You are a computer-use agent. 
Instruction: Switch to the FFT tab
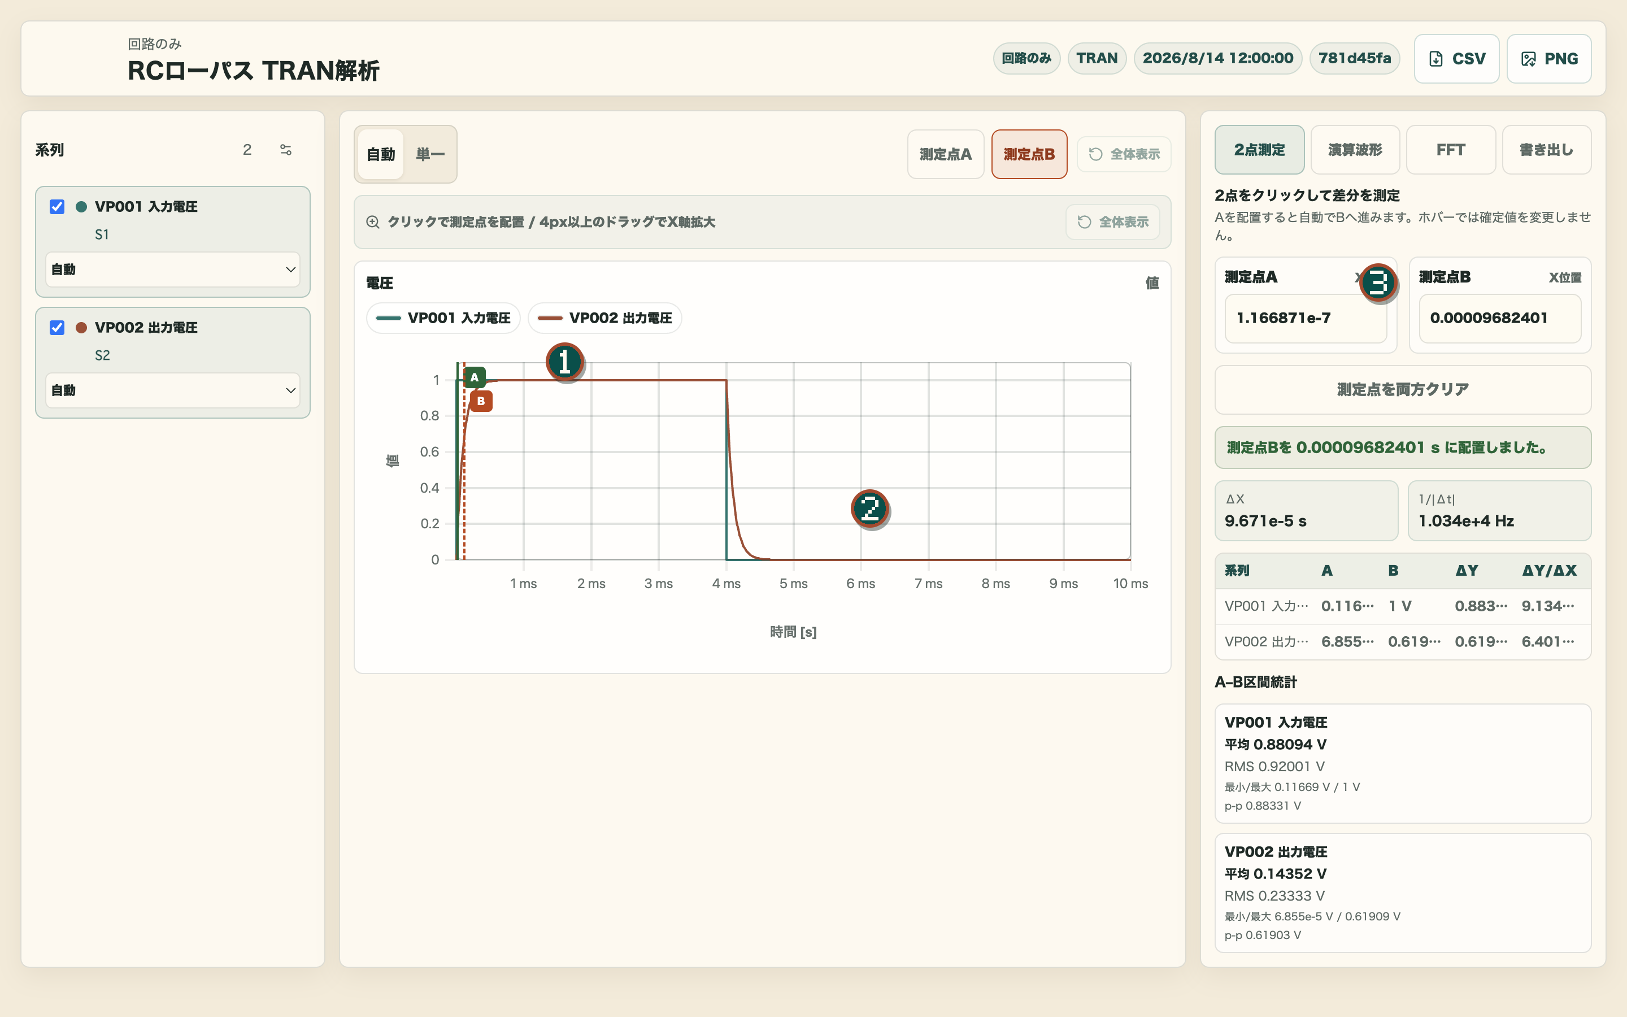pyautogui.click(x=1451, y=149)
